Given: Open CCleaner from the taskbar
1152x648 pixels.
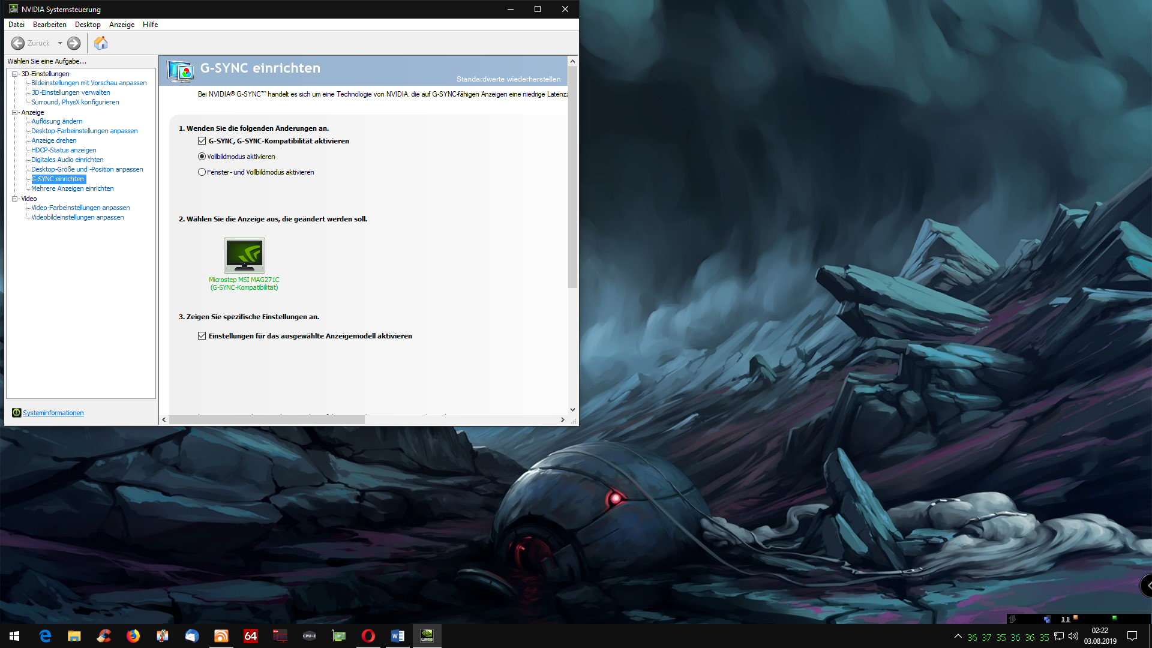Looking at the screenshot, I should point(104,636).
